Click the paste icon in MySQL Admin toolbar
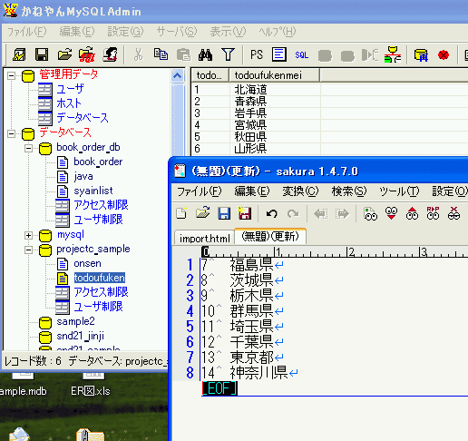The height and width of the screenshot is (441, 468). [x=183, y=54]
